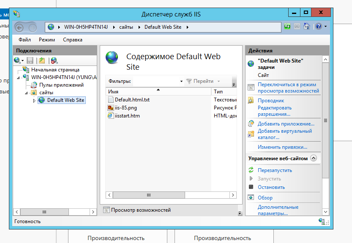The width and height of the screenshot is (352, 243).
Task: Click Обзор browse link
Action: pyautogui.click(x=265, y=198)
